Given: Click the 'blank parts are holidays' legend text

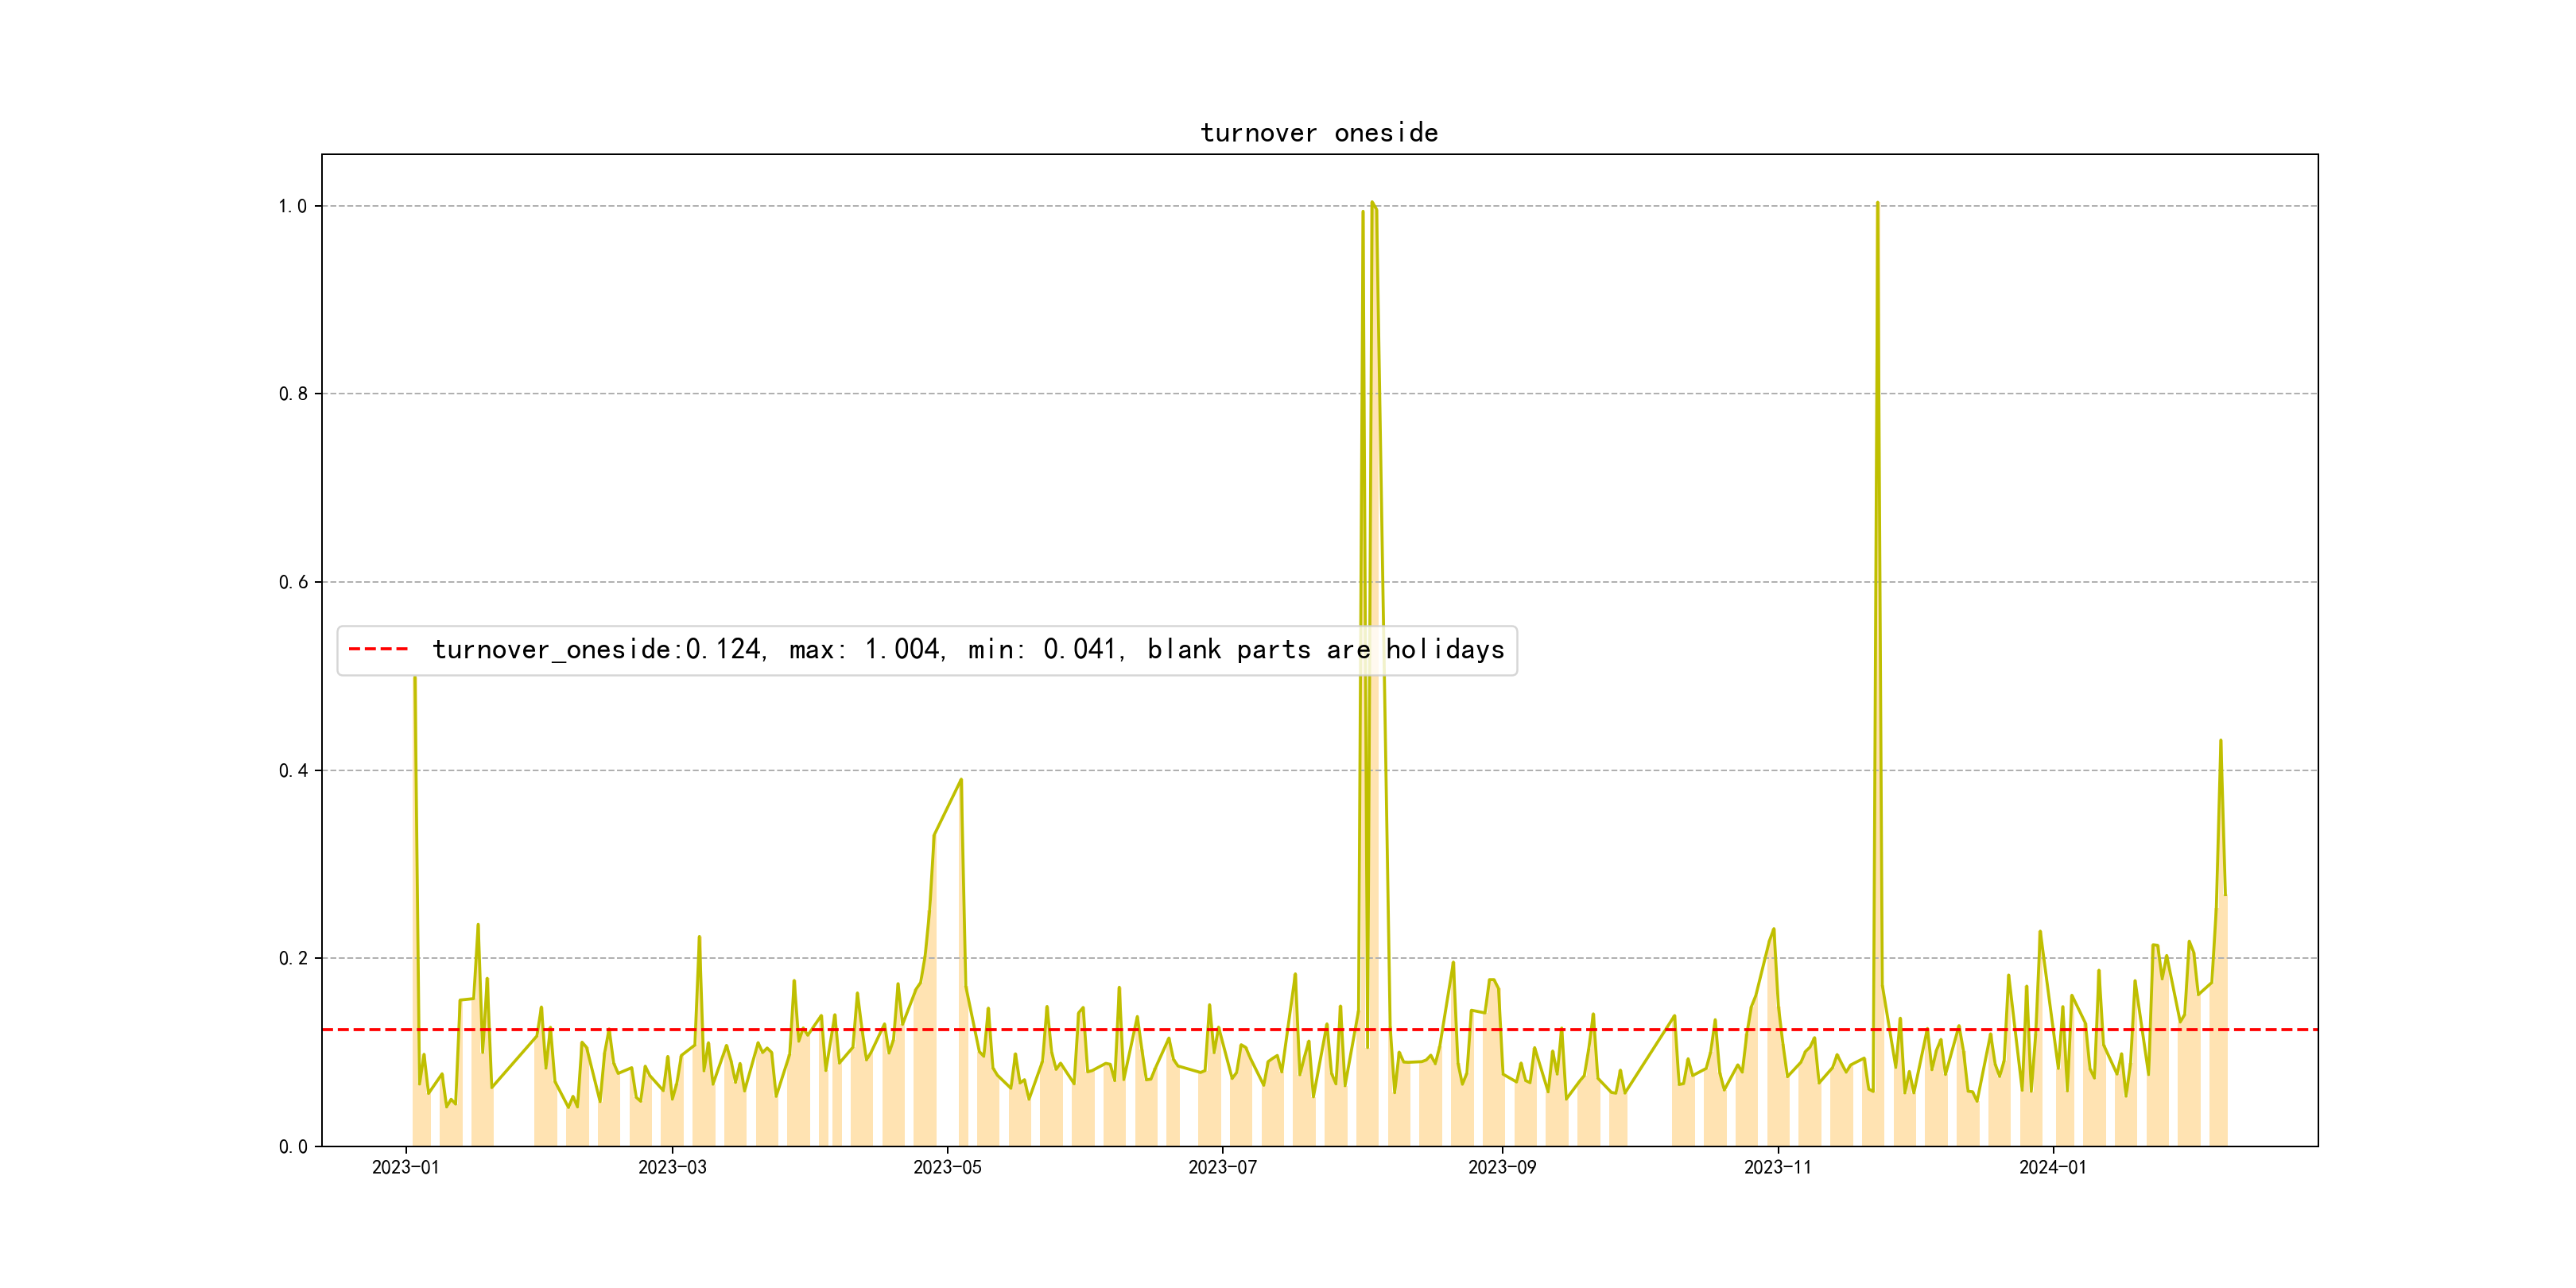Looking at the screenshot, I should click(1325, 650).
